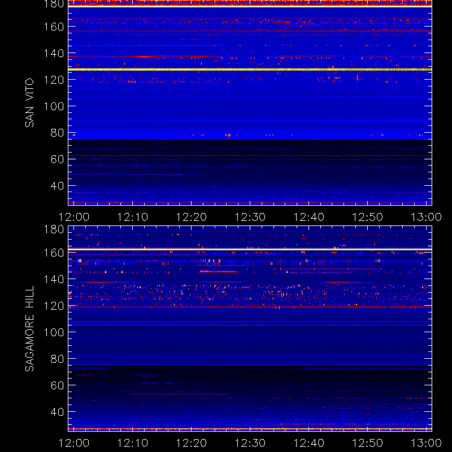Viewport: 452px width, 452px height.
Task: Click 12:20 time label under Sagamore Hill plot
Action: [x=192, y=443]
